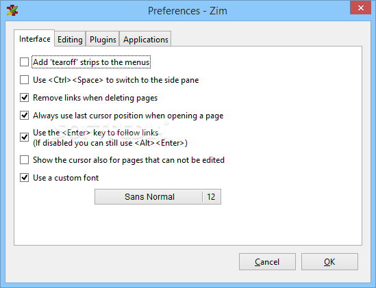Click the Cancel button

click(267, 261)
